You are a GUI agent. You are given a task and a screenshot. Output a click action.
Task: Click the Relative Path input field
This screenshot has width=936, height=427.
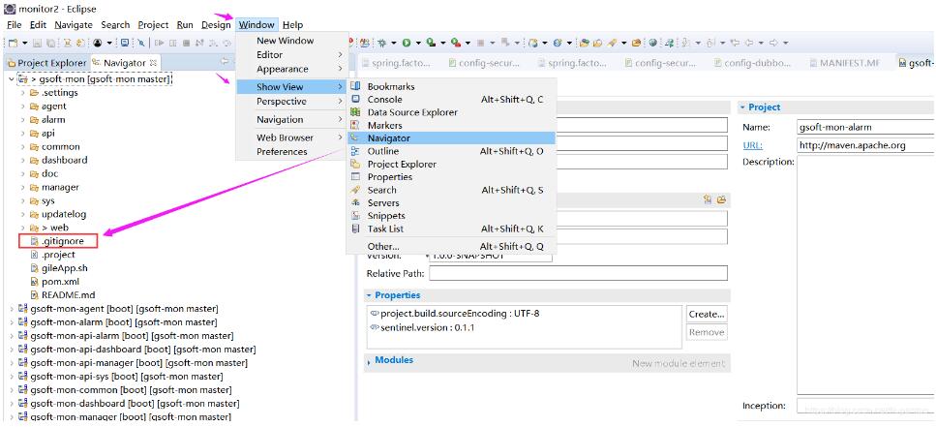click(578, 273)
